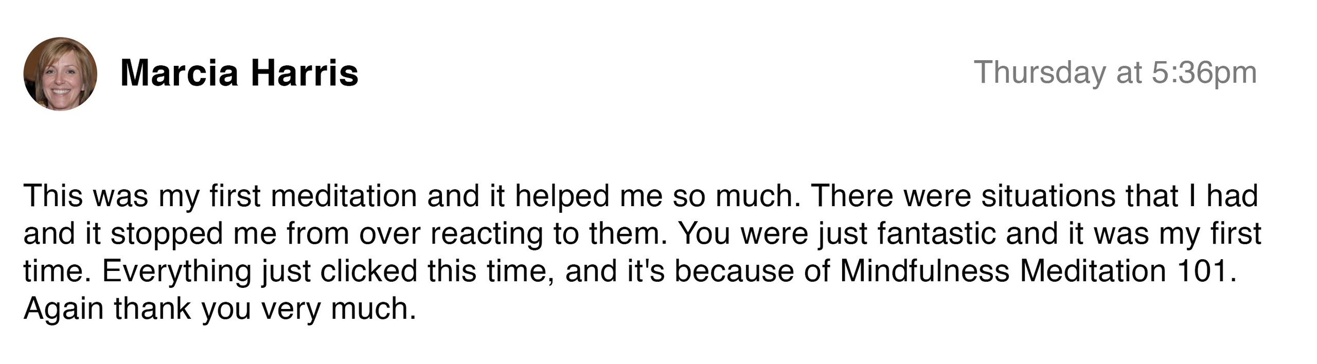Click the word 'meditation' in the first line
This screenshot has height=364, width=1317.
coord(344,196)
